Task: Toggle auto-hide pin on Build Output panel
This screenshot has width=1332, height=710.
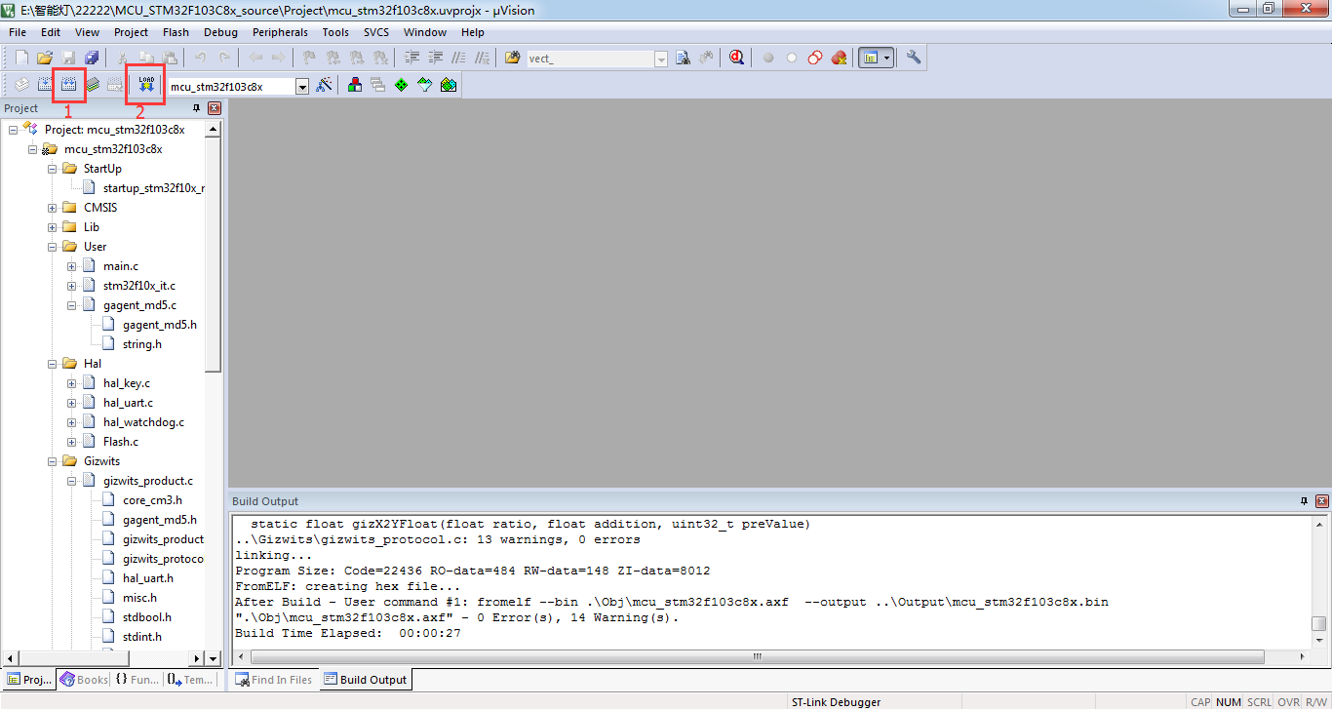Action: coord(1304,501)
